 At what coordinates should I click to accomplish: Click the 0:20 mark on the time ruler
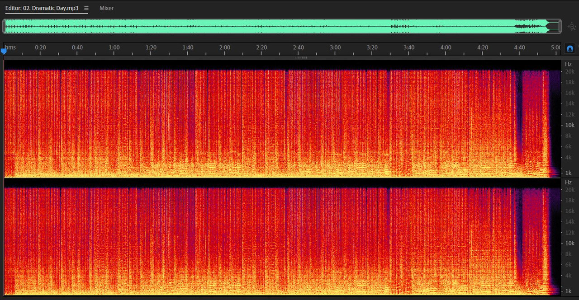40,47
